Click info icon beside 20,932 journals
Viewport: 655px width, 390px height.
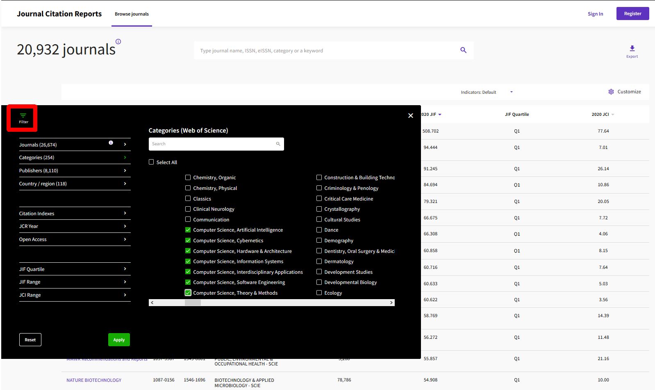pos(118,41)
